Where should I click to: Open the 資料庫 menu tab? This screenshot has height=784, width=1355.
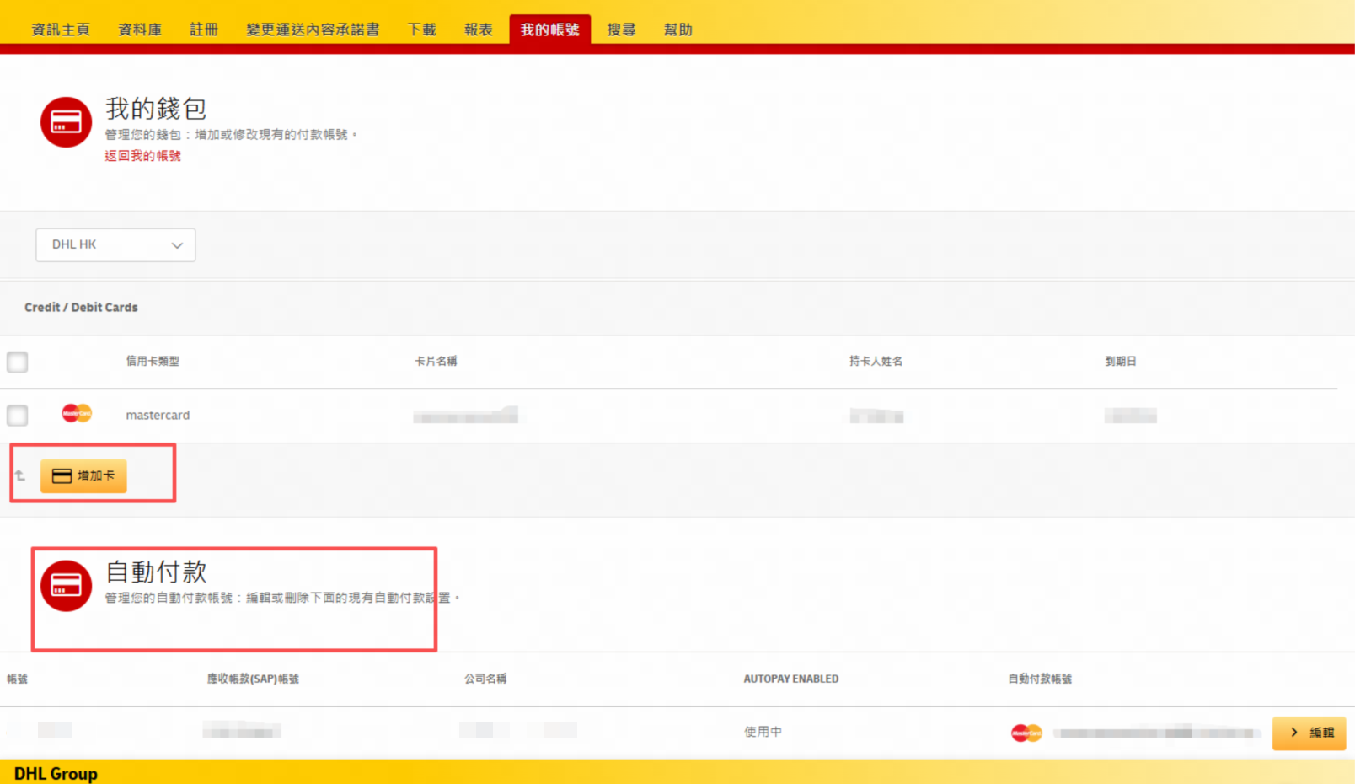tap(140, 30)
